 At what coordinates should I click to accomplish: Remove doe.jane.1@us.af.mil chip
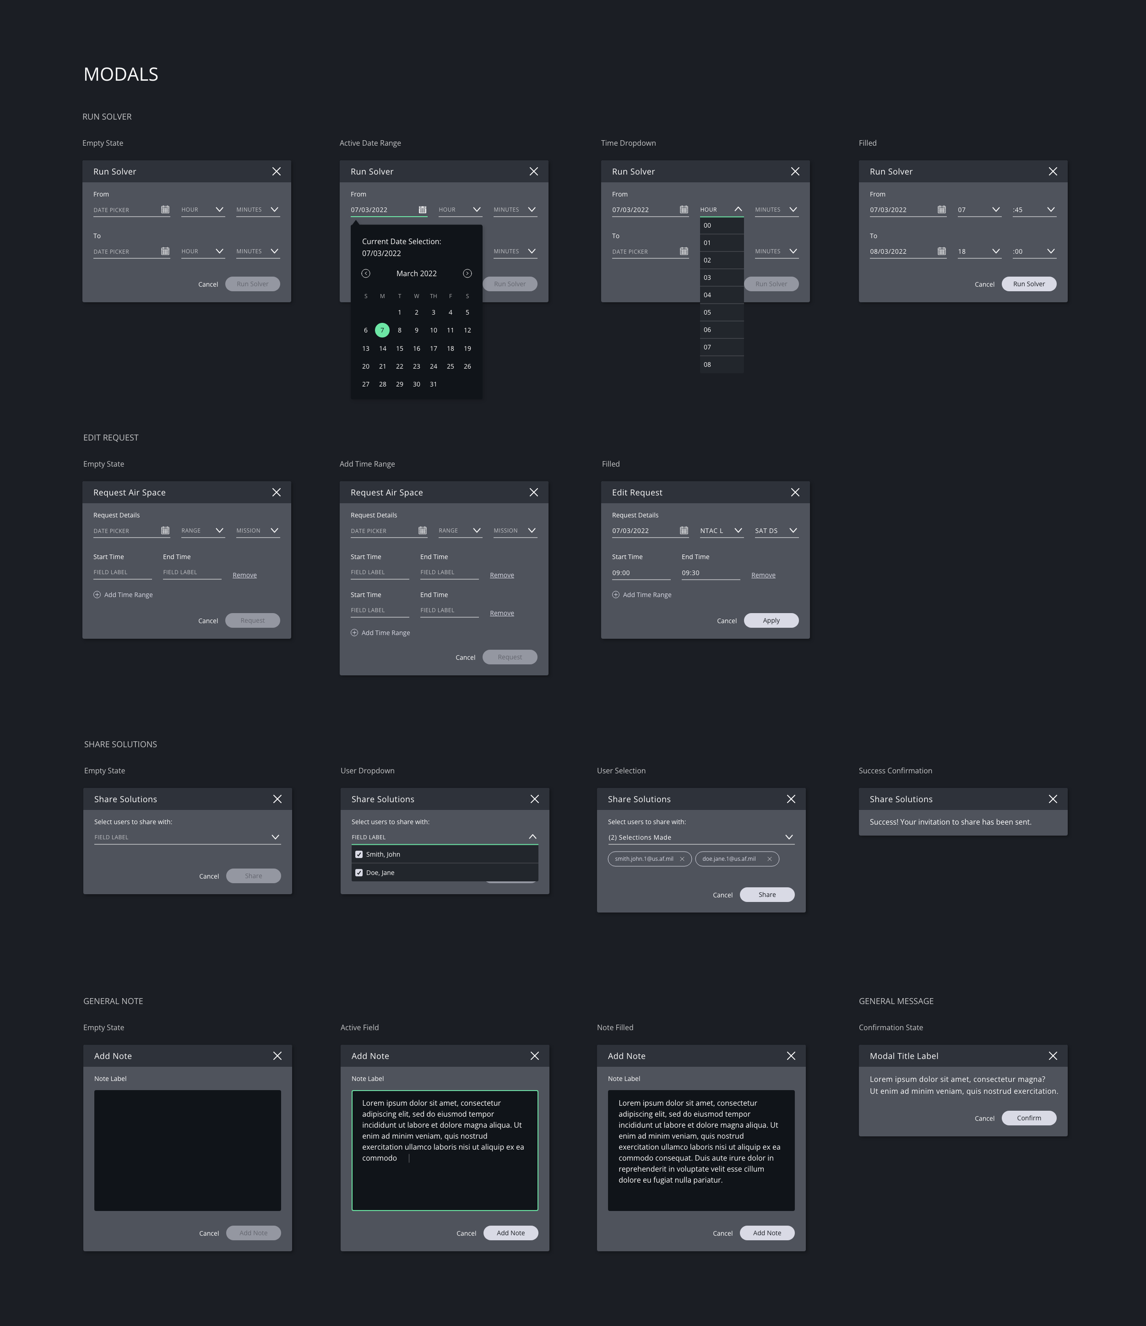point(769,859)
